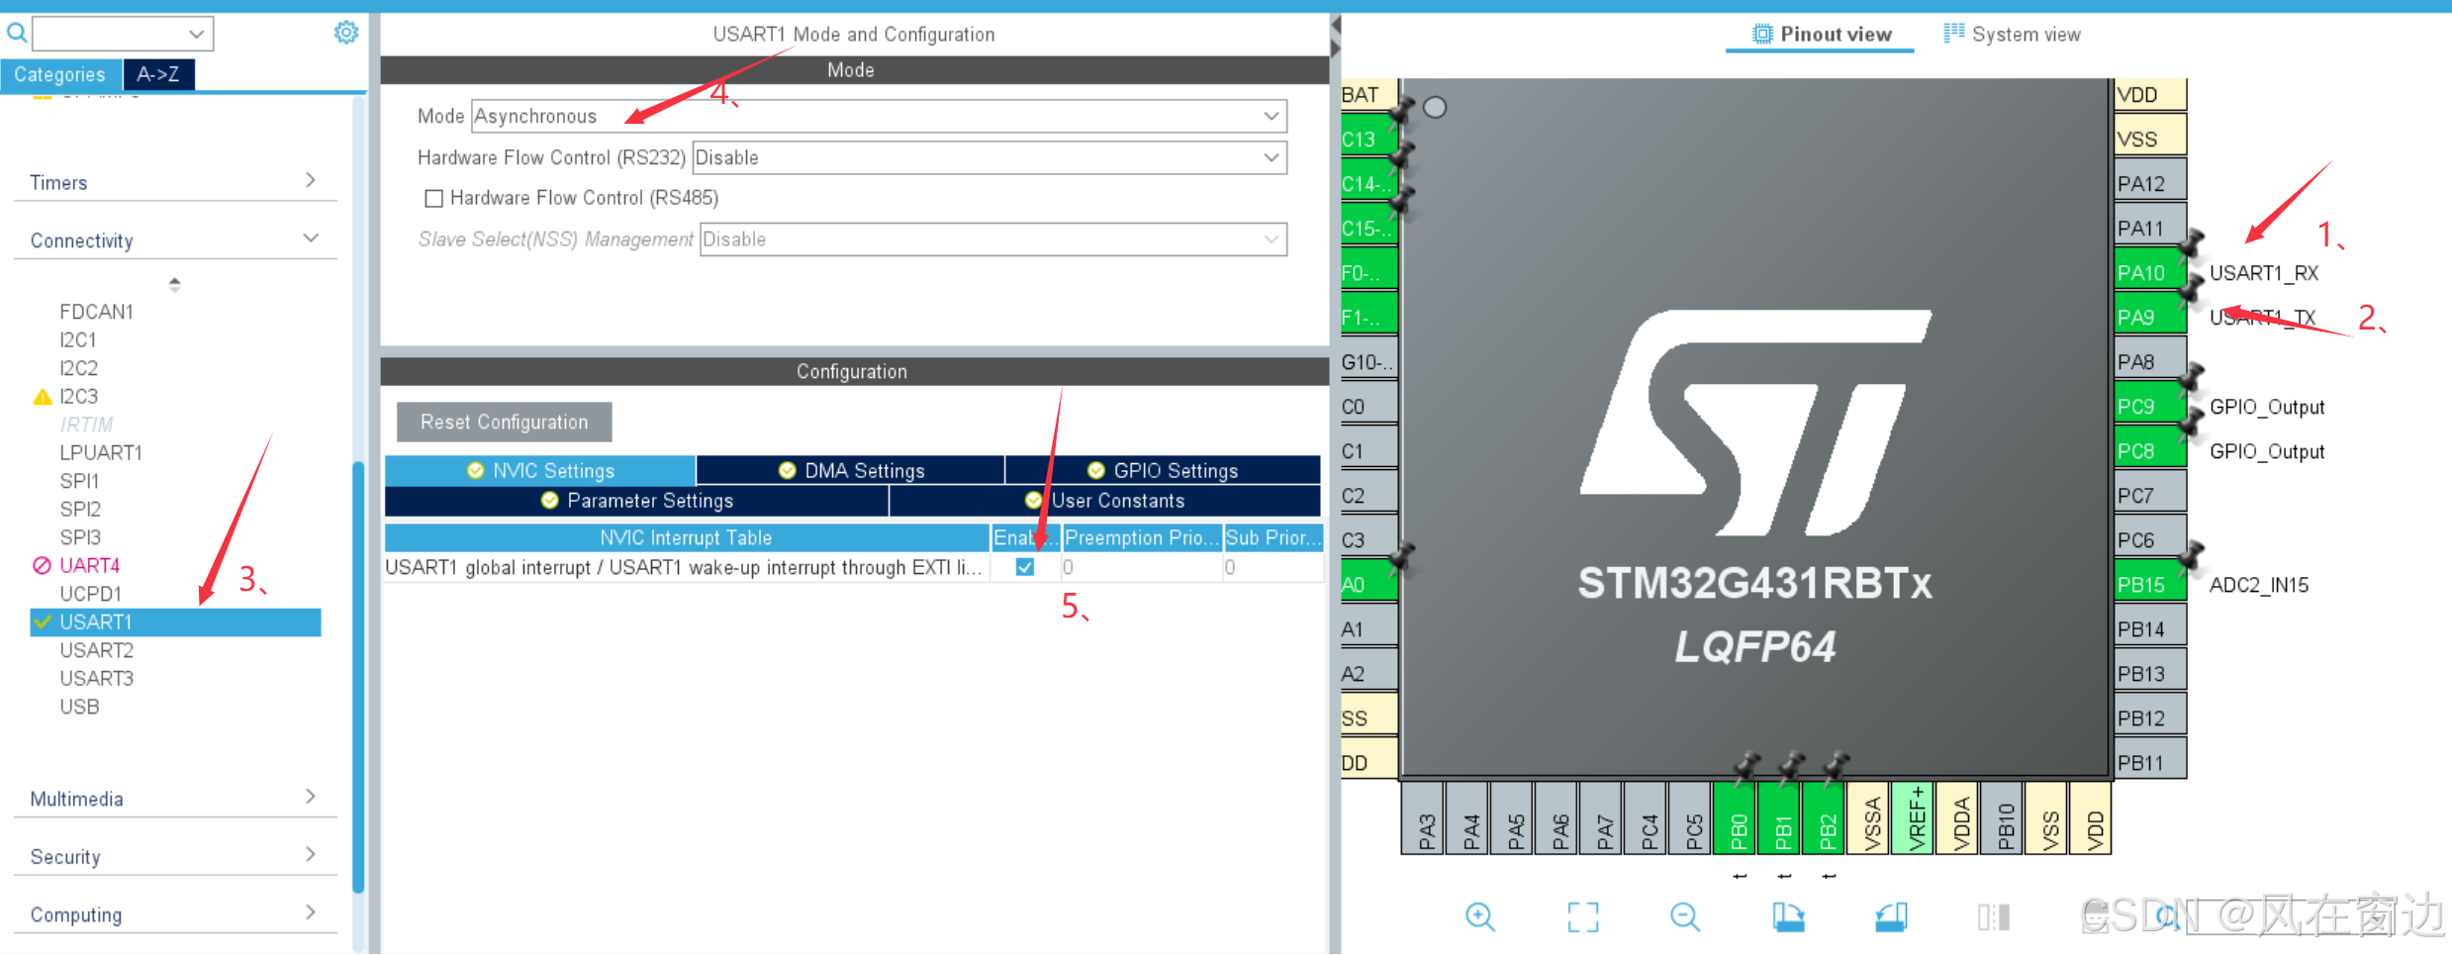Switch to the A->Z tab
The width and height of the screenshot is (2452, 955).
[158, 74]
